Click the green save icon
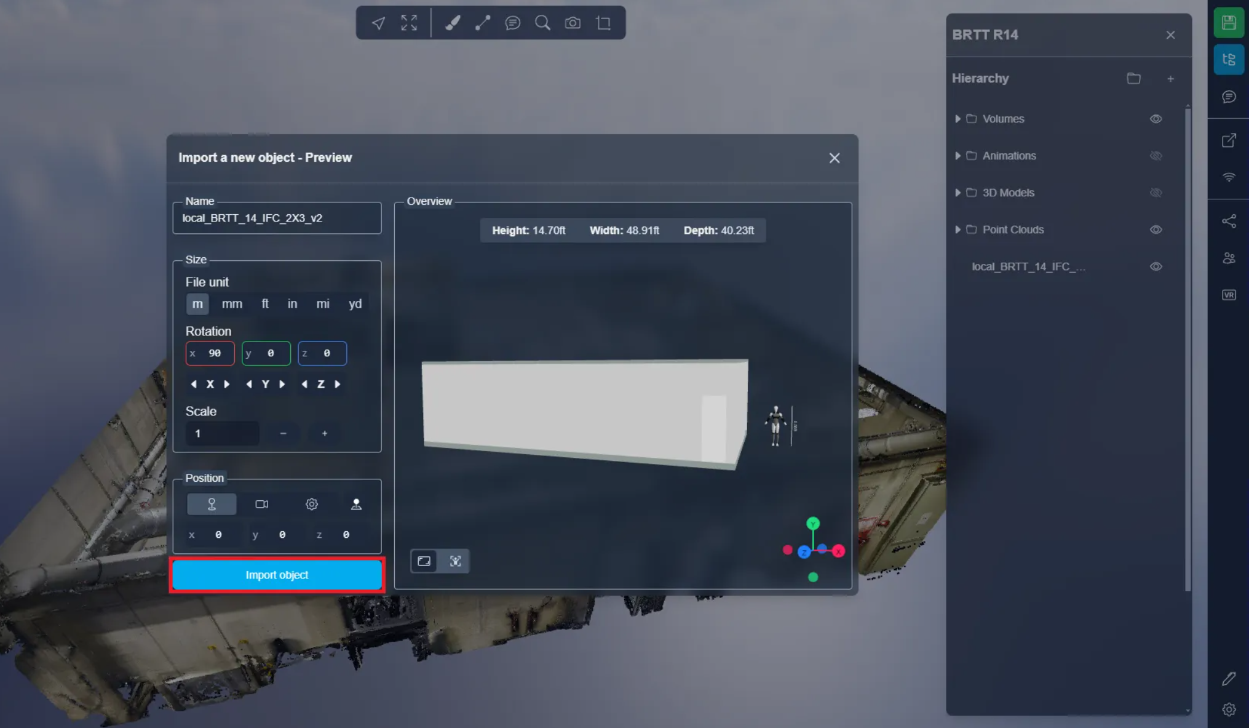The width and height of the screenshot is (1249, 728). (x=1228, y=23)
